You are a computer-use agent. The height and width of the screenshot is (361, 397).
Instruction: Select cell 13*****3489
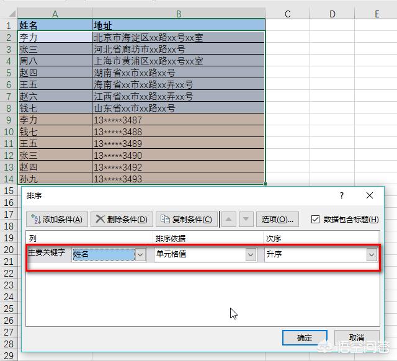pos(179,143)
